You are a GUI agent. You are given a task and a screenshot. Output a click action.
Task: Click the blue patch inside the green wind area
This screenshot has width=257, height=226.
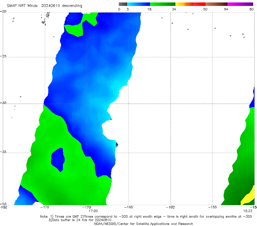pyautogui.click(x=58, y=160)
